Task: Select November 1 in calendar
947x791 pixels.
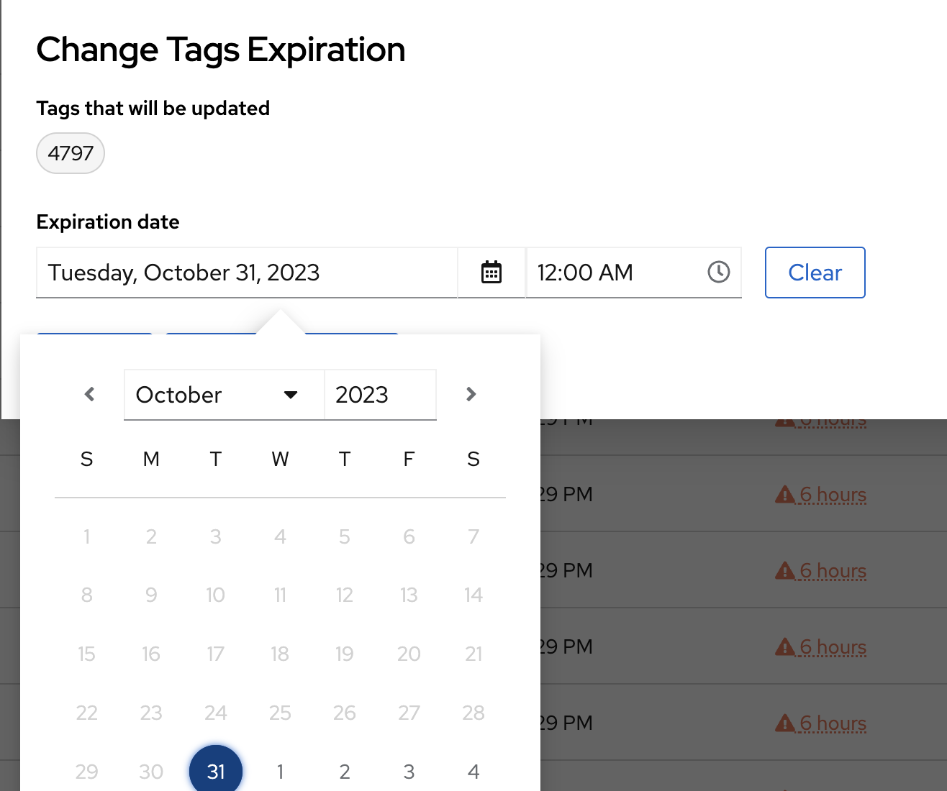Action: point(280,772)
